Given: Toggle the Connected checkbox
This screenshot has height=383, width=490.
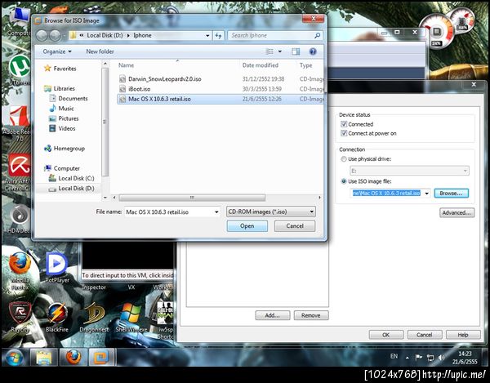Looking at the screenshot, I should tap(344, 124).
